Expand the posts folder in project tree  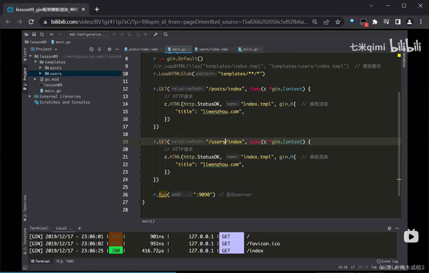[41, 68]
